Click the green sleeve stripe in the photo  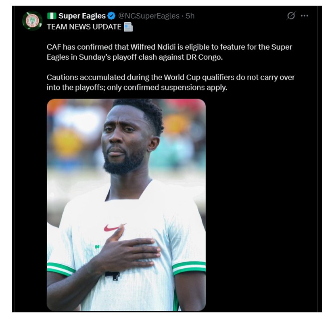click(189, 268)
